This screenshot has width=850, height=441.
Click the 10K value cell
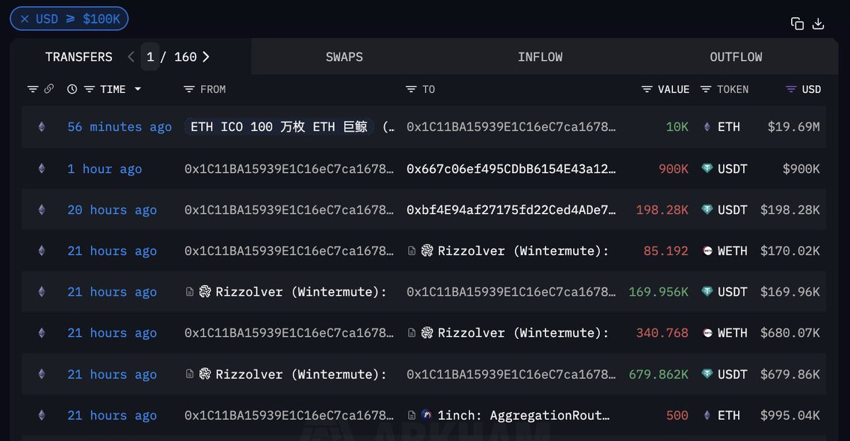677,127
